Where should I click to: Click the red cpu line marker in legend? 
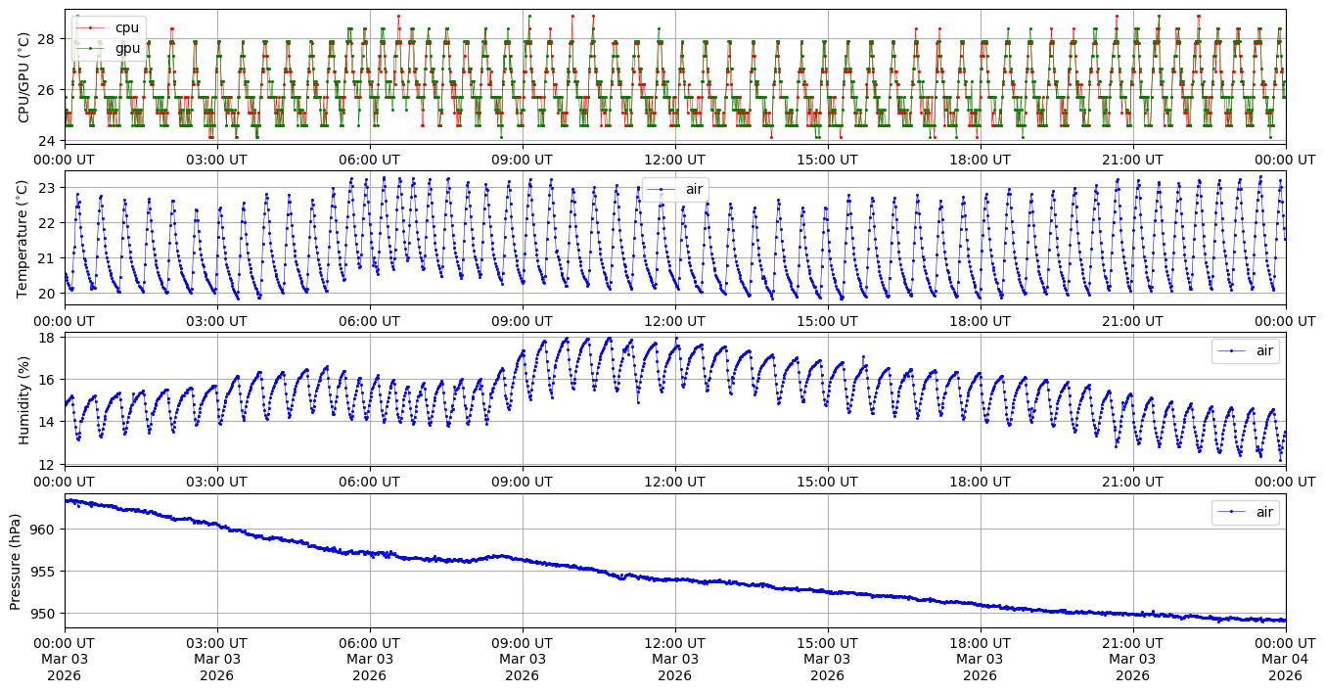(x=90, y=27)
